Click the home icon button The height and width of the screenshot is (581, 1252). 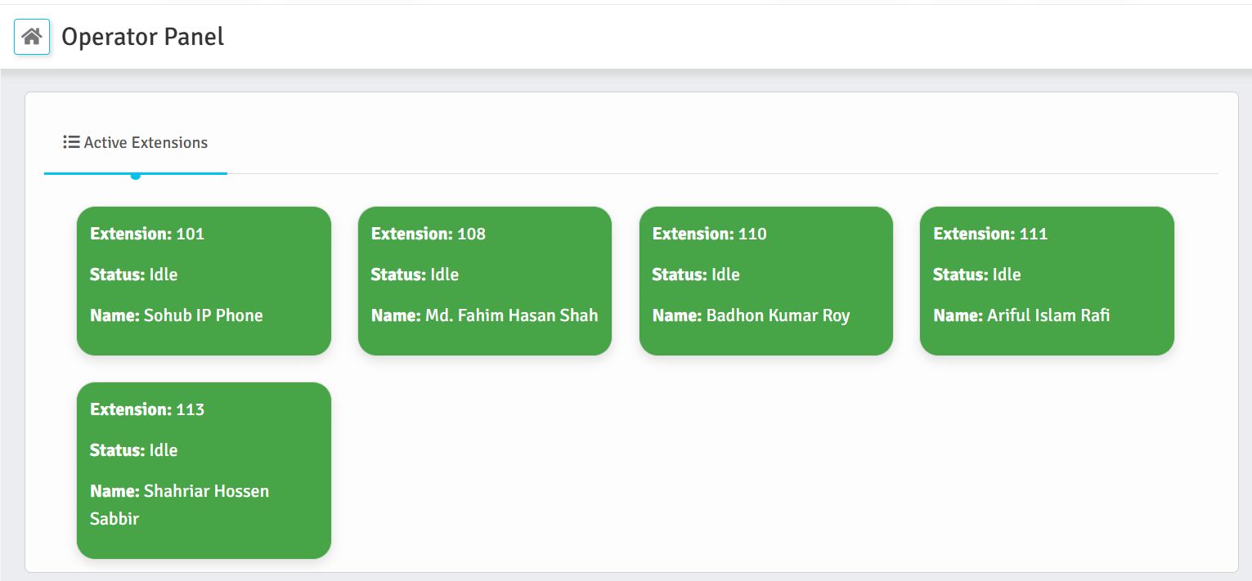(32, 37)
